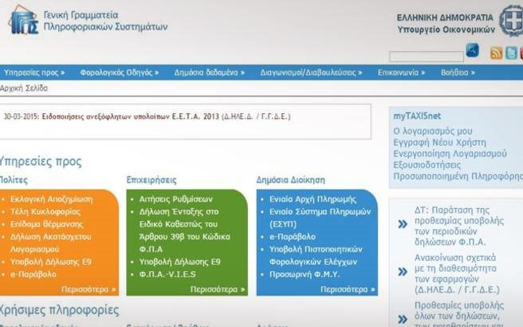Open the Βοήθεια menu
Screen dimensions: 523x327
pos(458,73)
